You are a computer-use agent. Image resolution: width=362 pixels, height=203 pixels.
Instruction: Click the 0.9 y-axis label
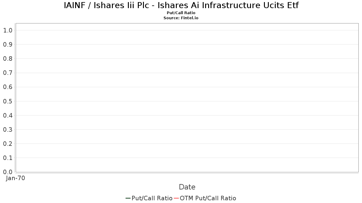(8, 45)
